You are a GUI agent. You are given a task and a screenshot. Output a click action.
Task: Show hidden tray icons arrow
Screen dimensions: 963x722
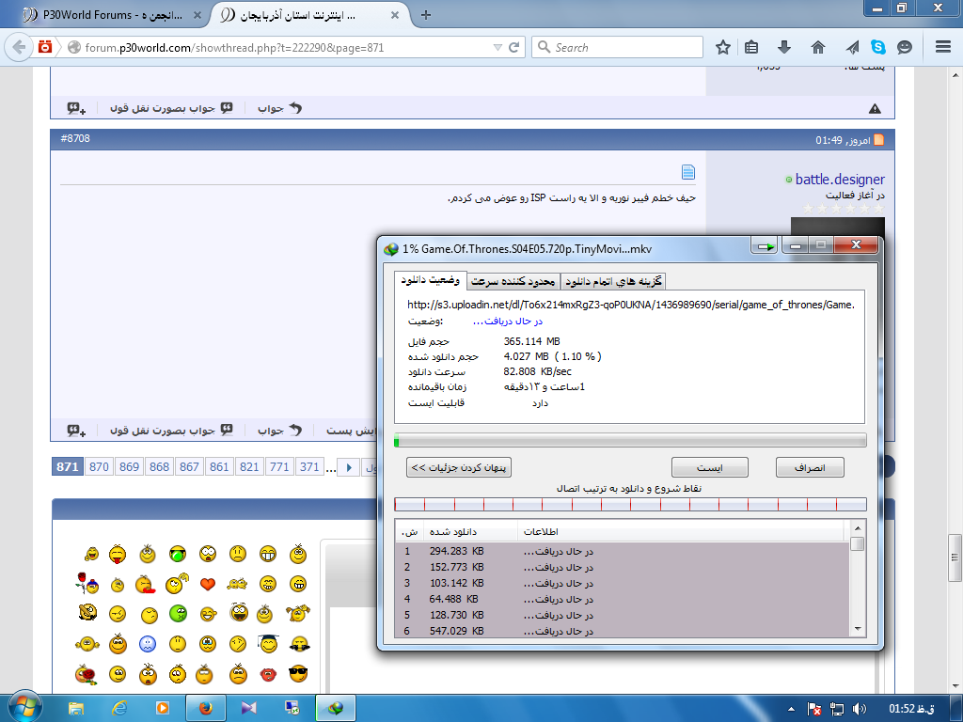point(791,709)
